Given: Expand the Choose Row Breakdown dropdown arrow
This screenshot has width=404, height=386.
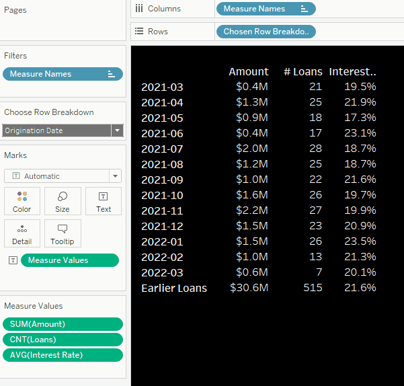Looking at the screenshot, I should click(117, 130).
